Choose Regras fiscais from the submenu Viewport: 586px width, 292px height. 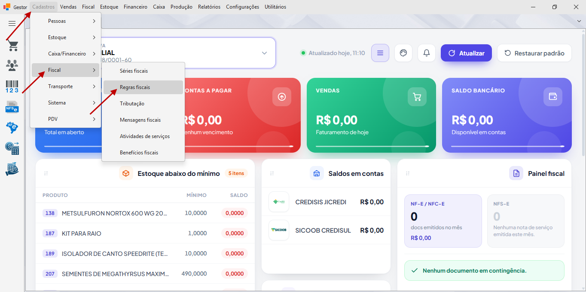pos(143,87)
